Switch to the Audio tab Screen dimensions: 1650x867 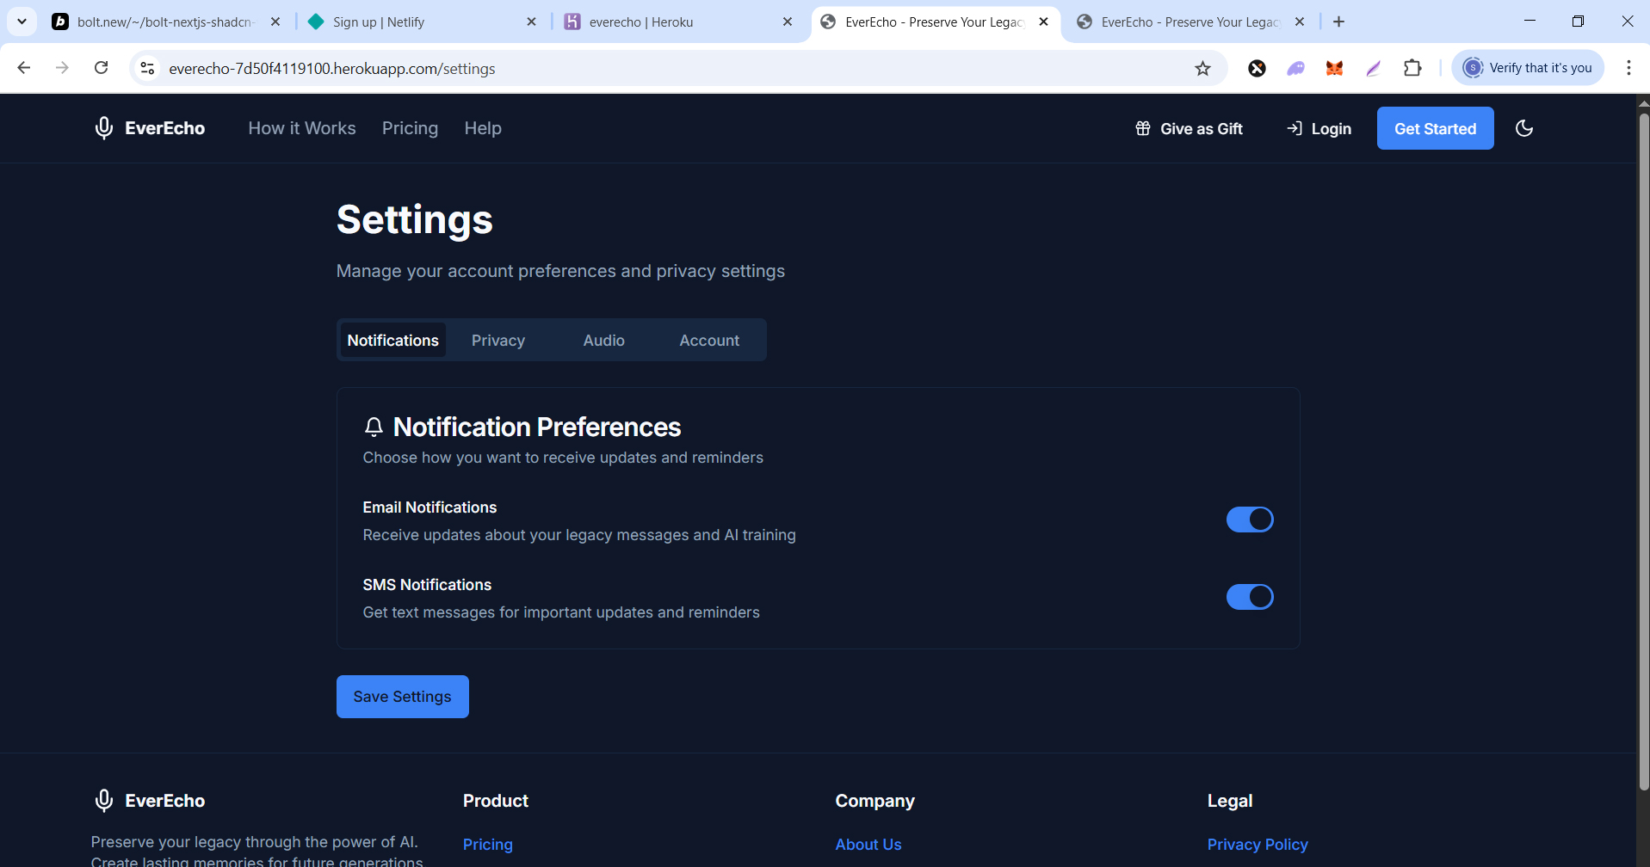(x=604, y=340)
